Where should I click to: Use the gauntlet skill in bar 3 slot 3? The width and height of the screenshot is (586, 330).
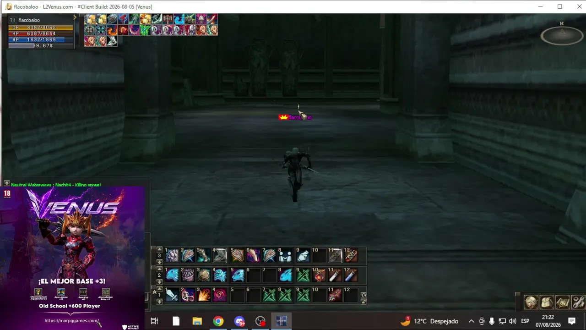click(204, 255)
